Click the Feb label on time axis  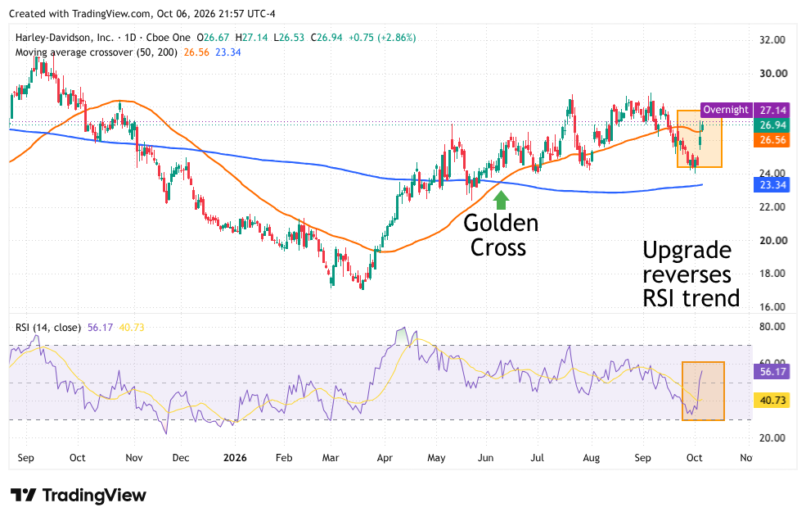pyautogui.click(x=284, y=458)
